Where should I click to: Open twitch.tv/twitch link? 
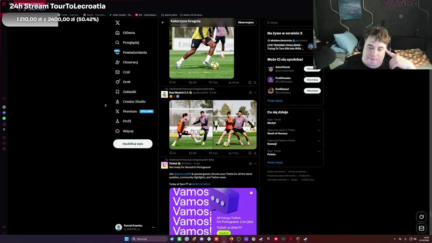[201, 184]
